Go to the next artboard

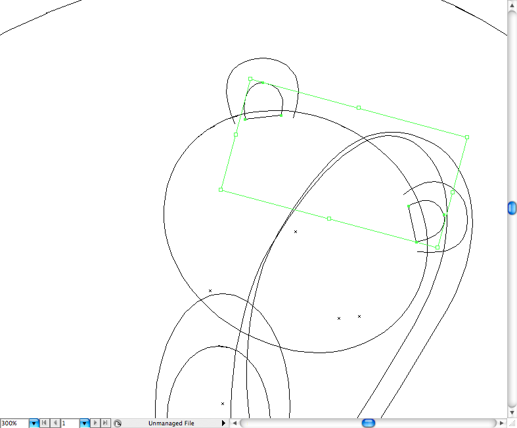(x=96, y=423)
